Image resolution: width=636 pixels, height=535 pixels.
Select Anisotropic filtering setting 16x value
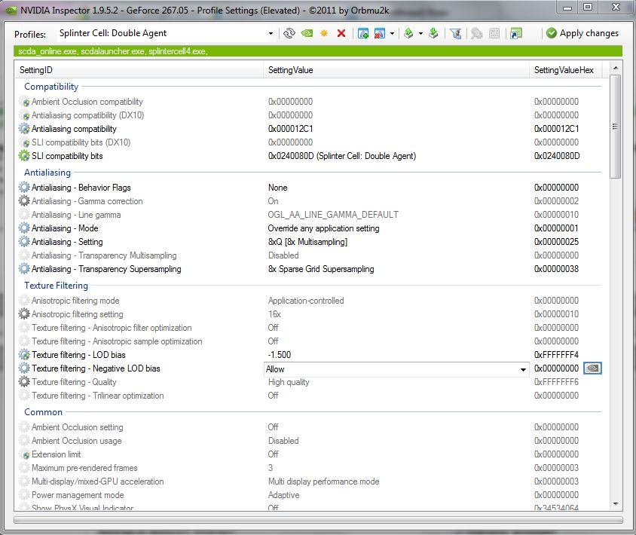[x=274, y=314]
